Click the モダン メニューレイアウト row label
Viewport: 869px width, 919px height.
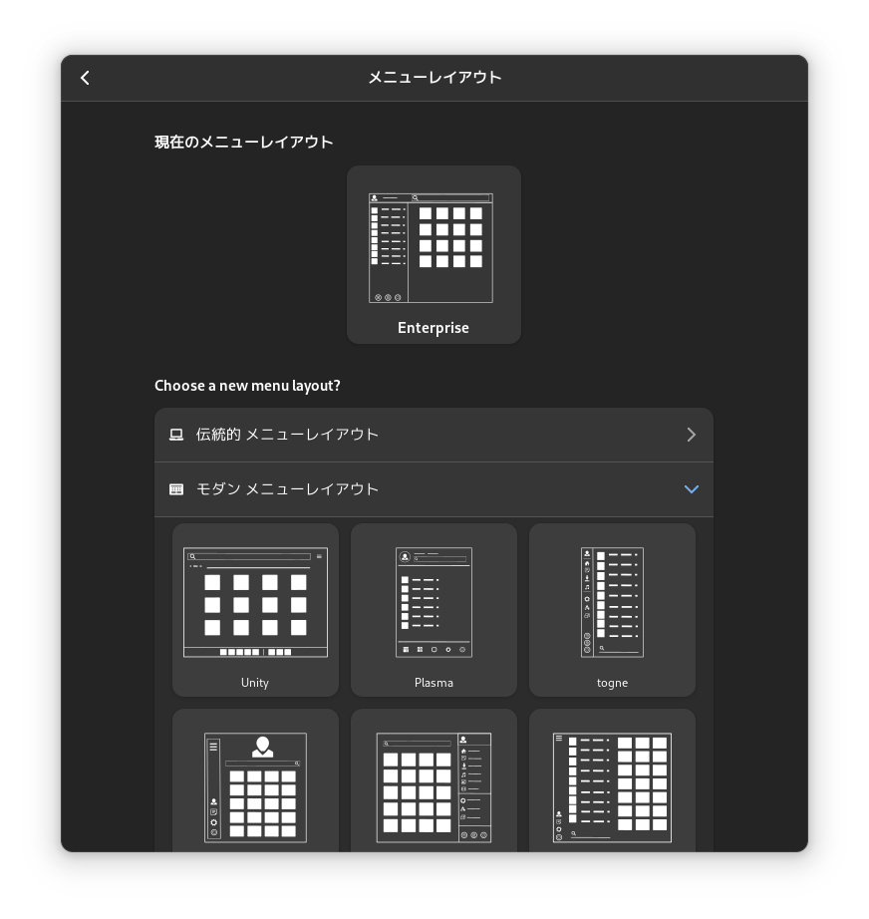click(x=287, y=489)
